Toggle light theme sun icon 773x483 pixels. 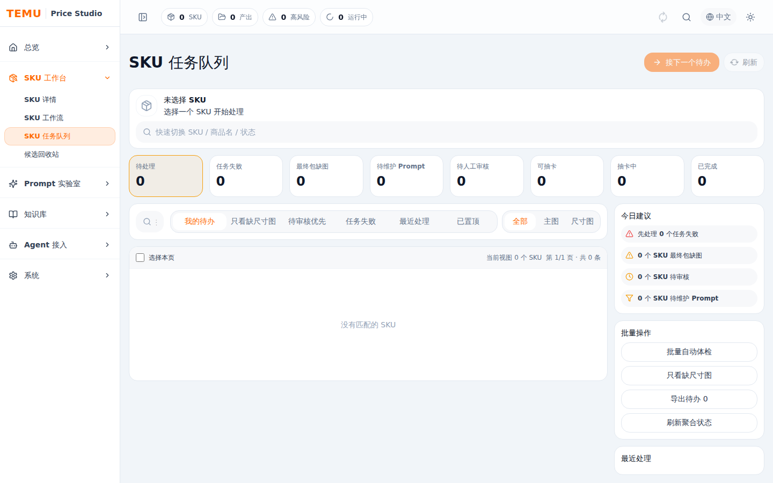click(x=750, y=17)
